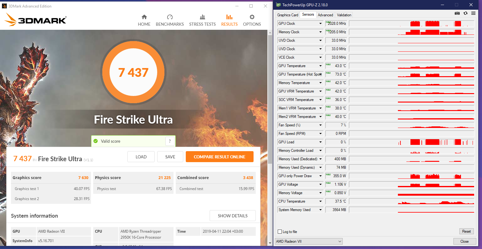482x249 pixels.
Task: Select the RESULTS section
Action: pos(229,20)
